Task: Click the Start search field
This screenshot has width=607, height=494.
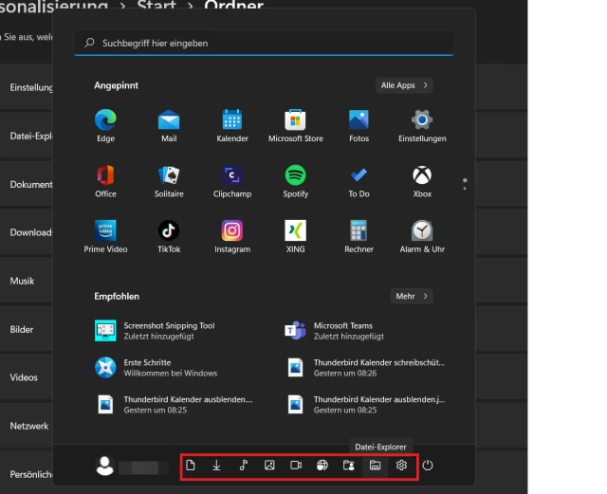Action: click(x=264, y=43)
